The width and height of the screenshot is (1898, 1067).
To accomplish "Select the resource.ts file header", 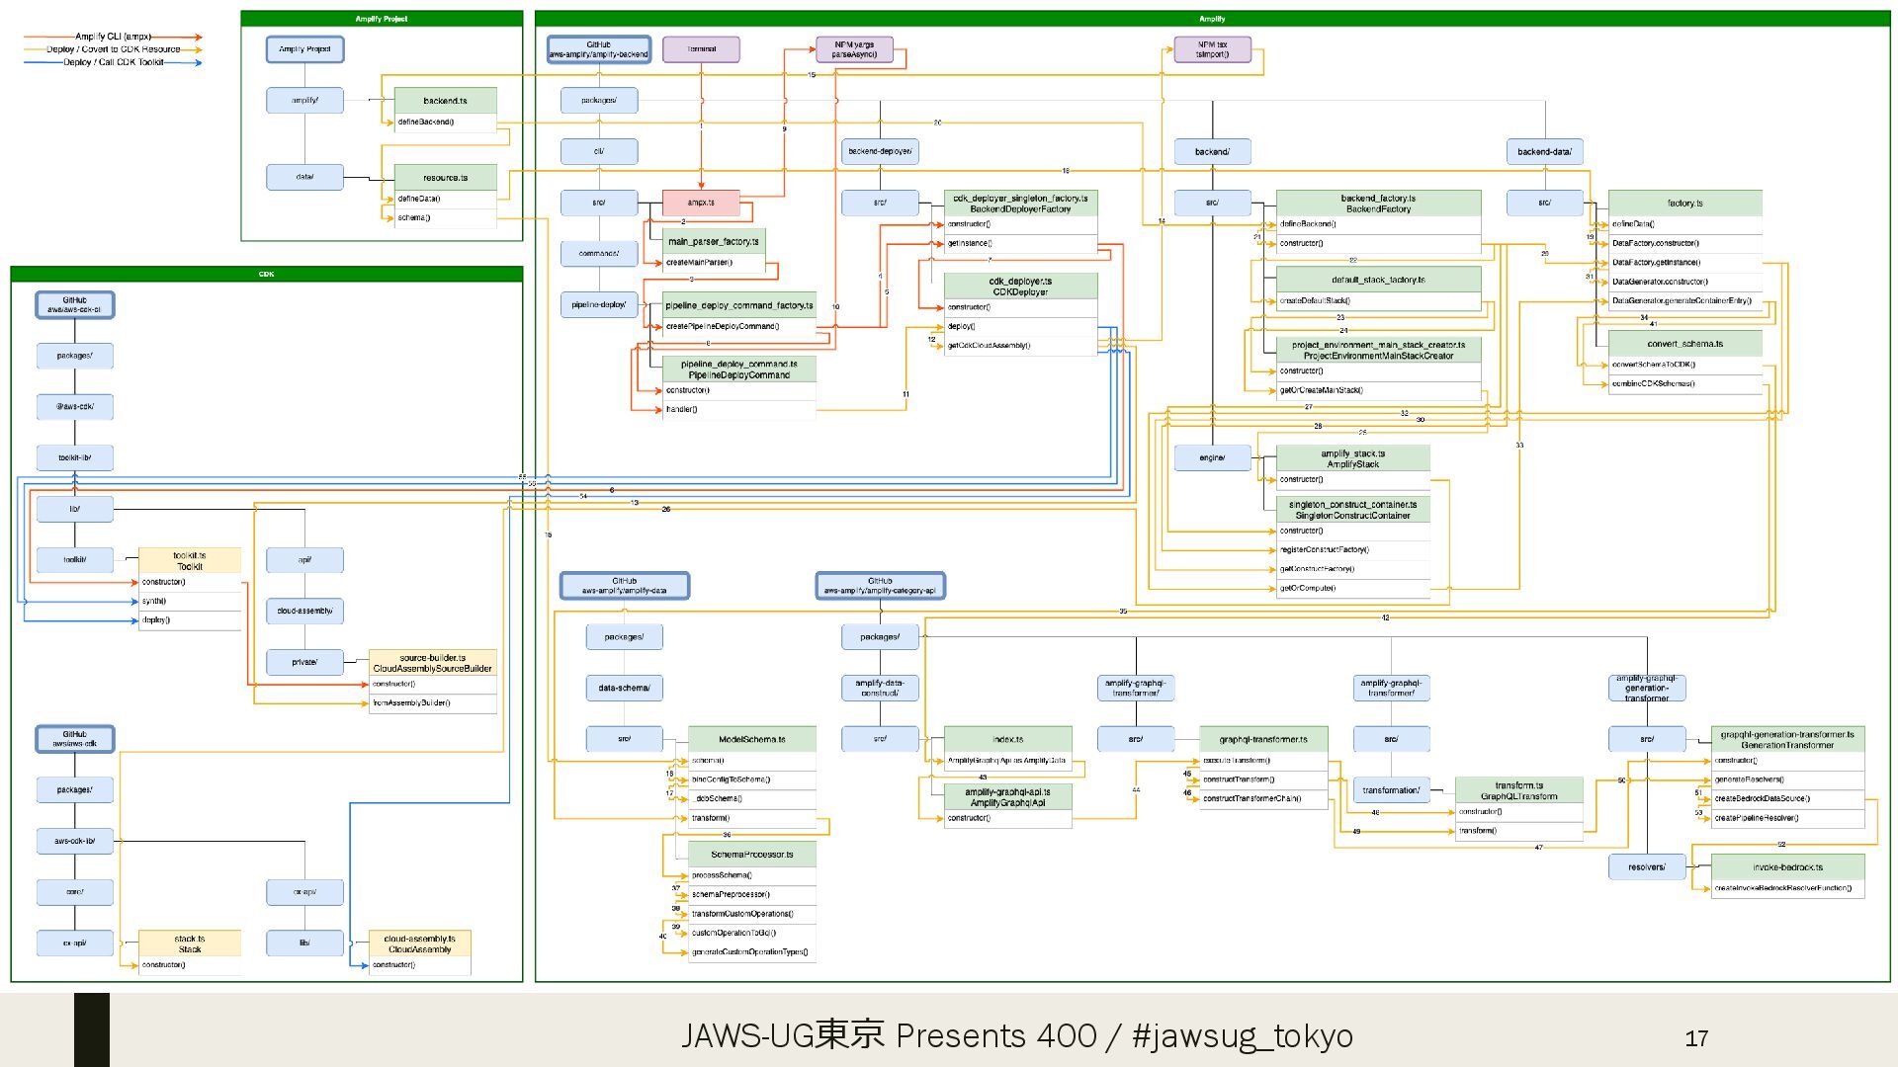I will 445,178.
